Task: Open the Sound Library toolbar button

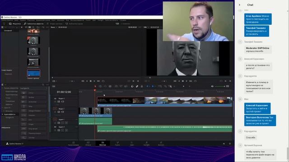Action: pos(74,24)
